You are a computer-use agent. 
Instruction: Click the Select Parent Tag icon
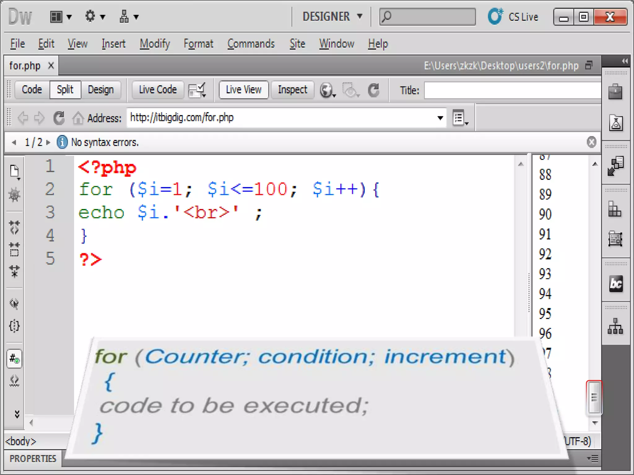(14, 303)
